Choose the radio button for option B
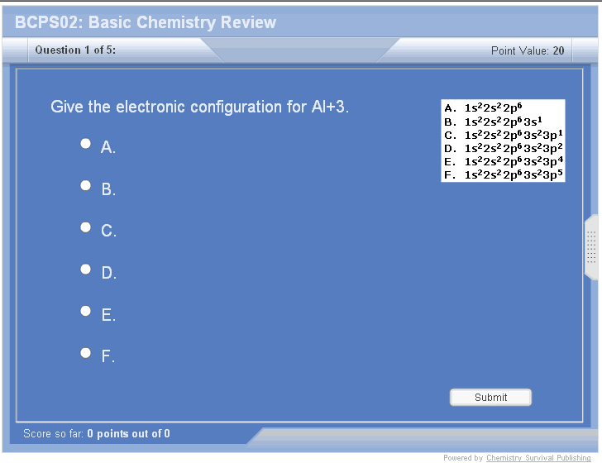The height and width of the screenshot is (463, 602). (x=86, y=186)
